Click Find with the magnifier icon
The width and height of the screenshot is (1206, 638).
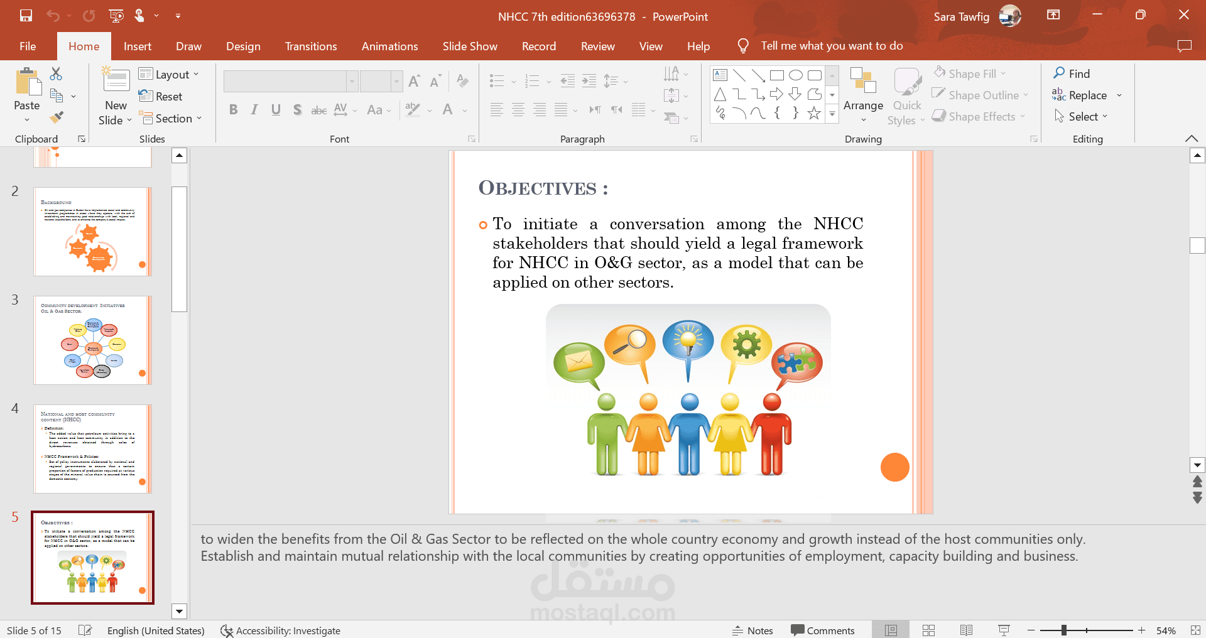(1072, 73)
